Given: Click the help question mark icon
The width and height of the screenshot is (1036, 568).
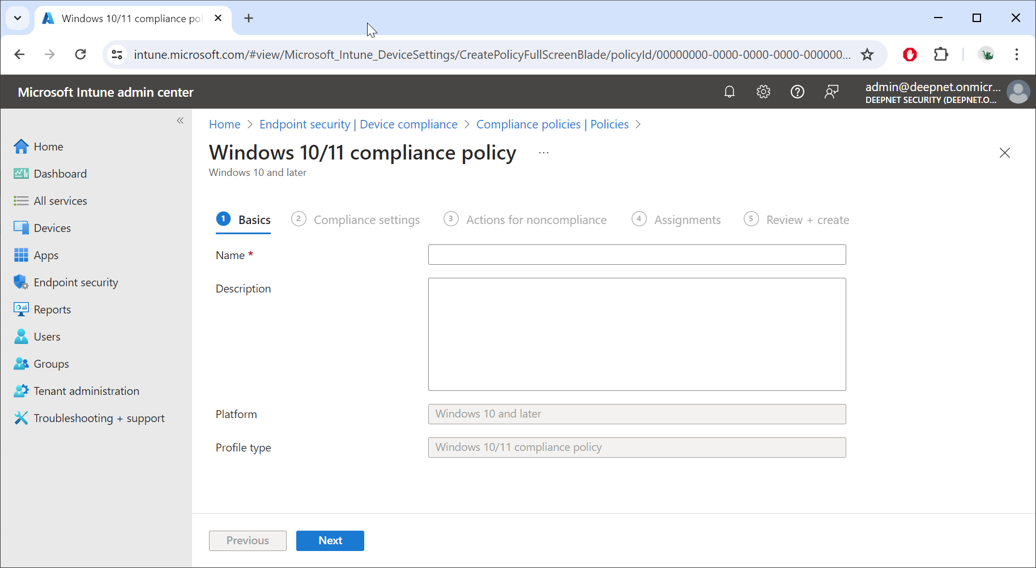Looking at the screenshot, I should pyautogui.click(x=798, y=92).
